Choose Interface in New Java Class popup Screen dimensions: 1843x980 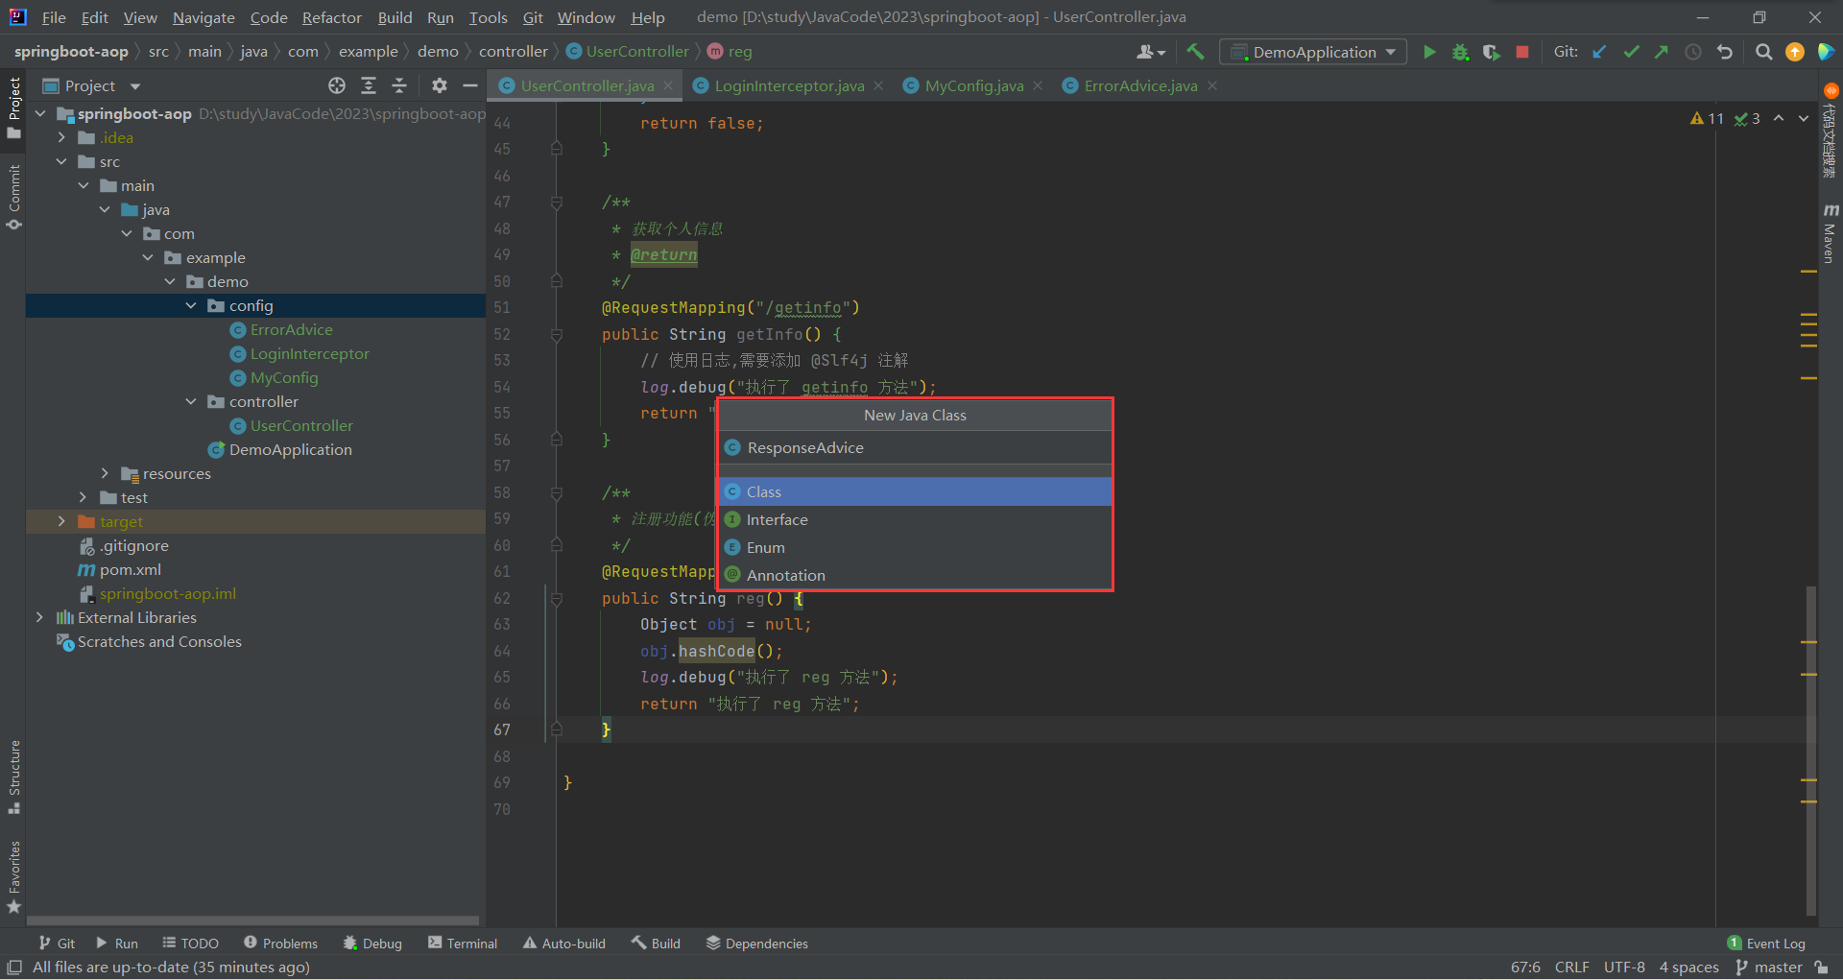click(916, 519)
